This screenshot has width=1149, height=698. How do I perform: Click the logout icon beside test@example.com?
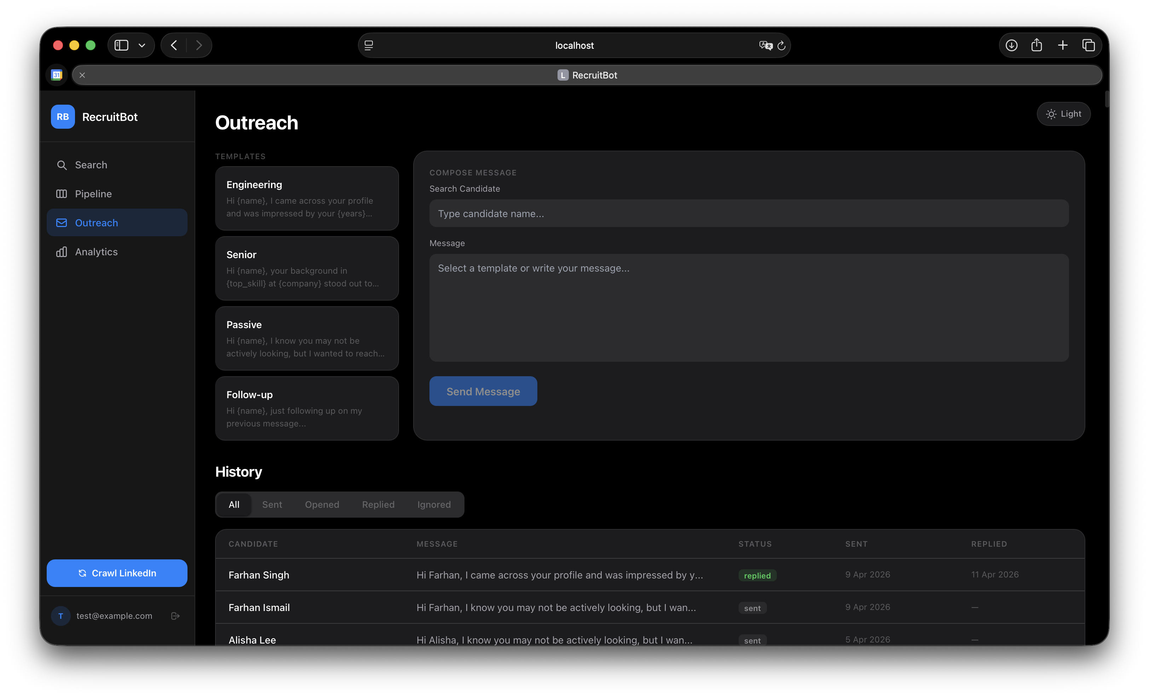175,616
